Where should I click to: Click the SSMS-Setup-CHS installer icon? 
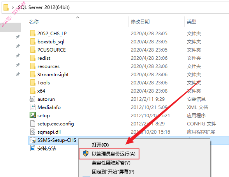tap(33, 140)
